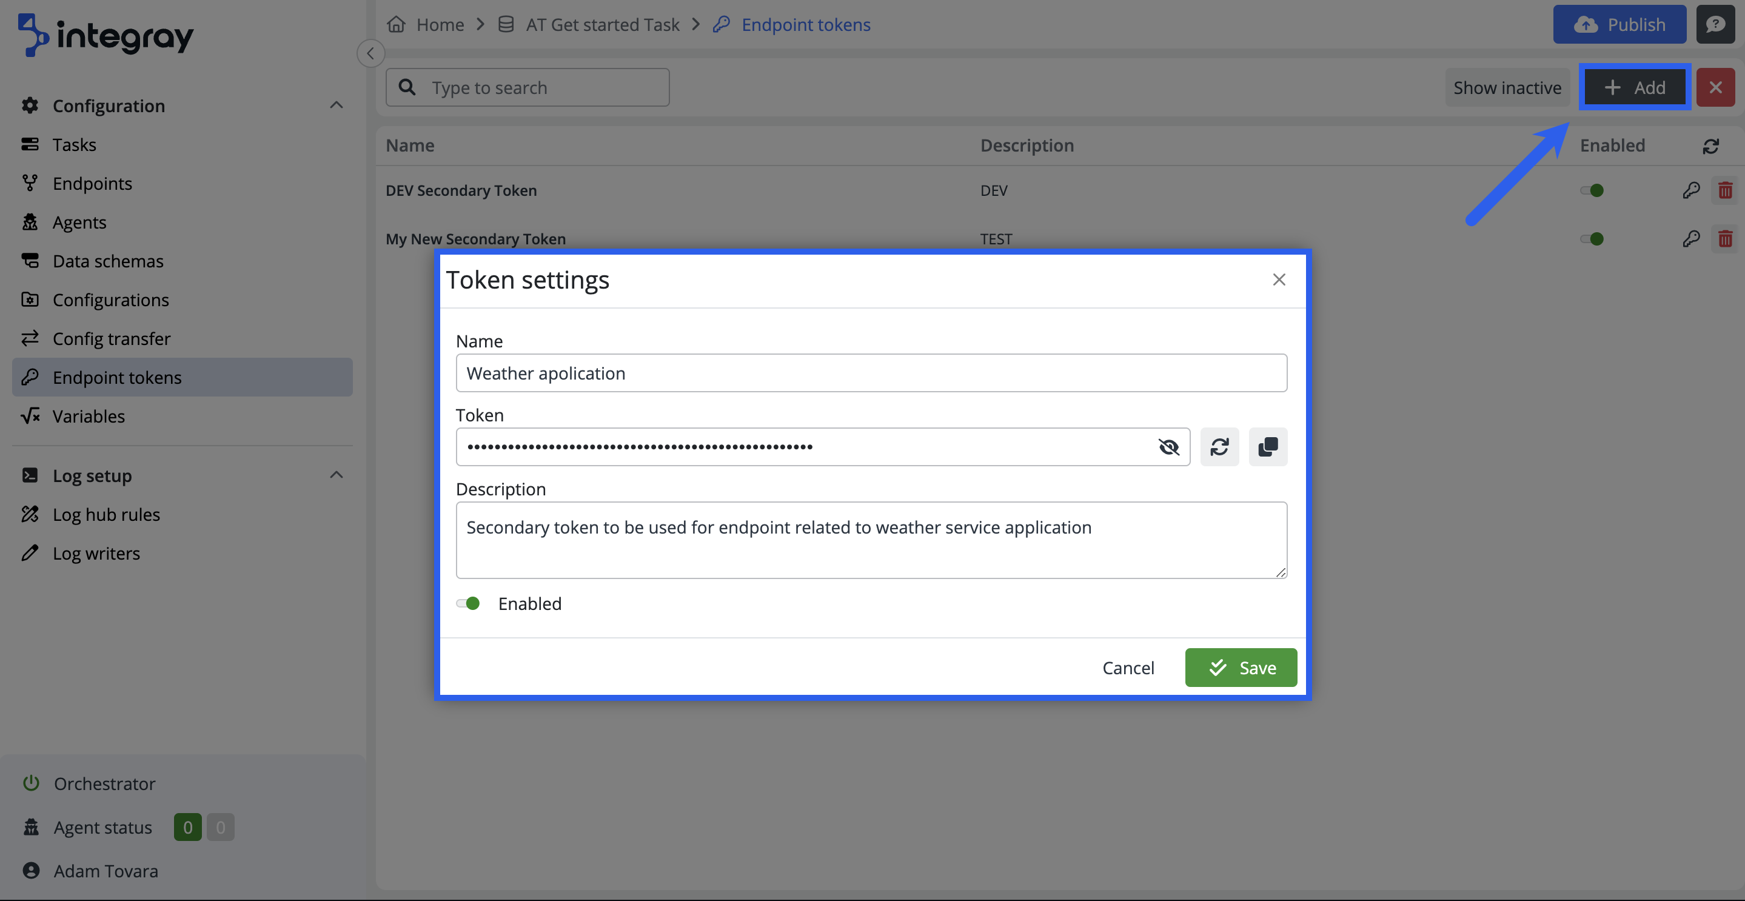Image resolution: width=1745 pixels, height=901 pixels.
Task: Click the Description text area
Action: point(871,540)
